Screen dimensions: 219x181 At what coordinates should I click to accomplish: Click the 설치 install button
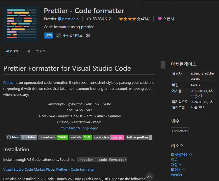pos(49,35)
